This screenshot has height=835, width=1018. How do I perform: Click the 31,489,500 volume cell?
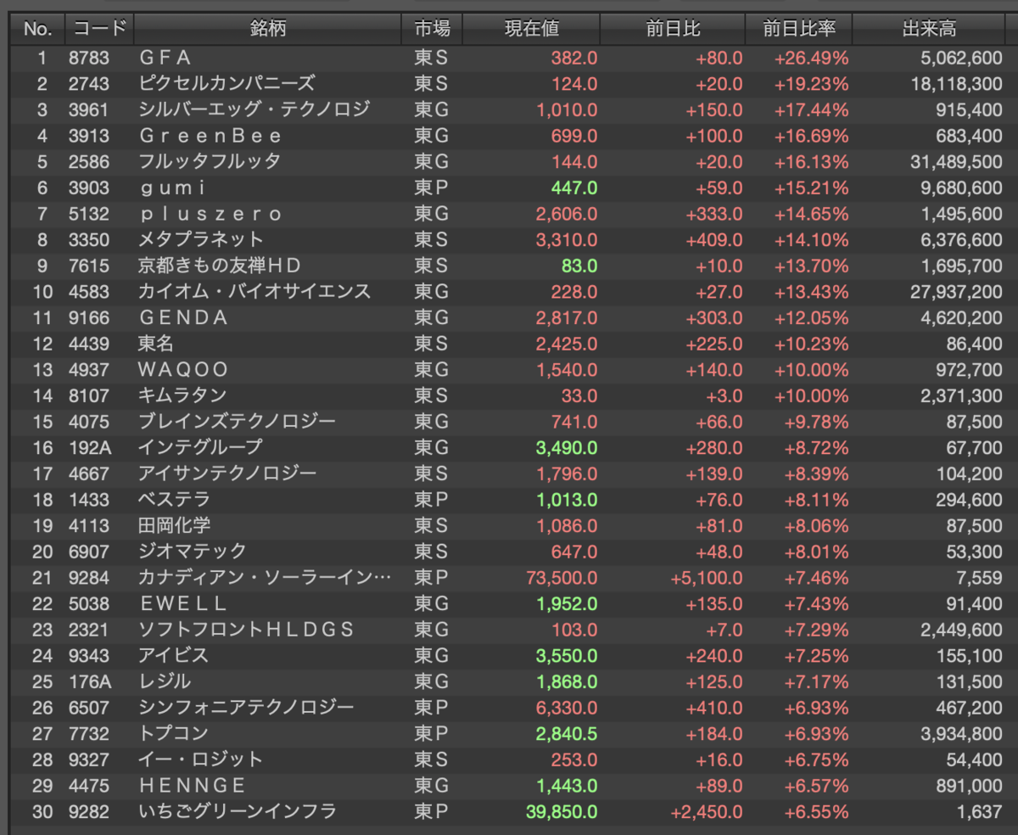click(950, 162)
